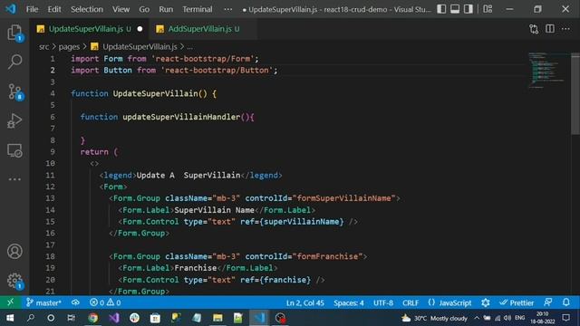Open the problems errors and warnings counter
Viewport: 580px width, 326px height.
pyautogui.click(x=105, y=302)
